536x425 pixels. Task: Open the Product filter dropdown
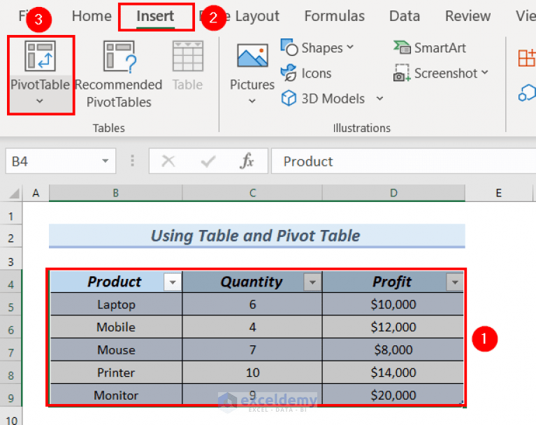[x=173, y=282]
